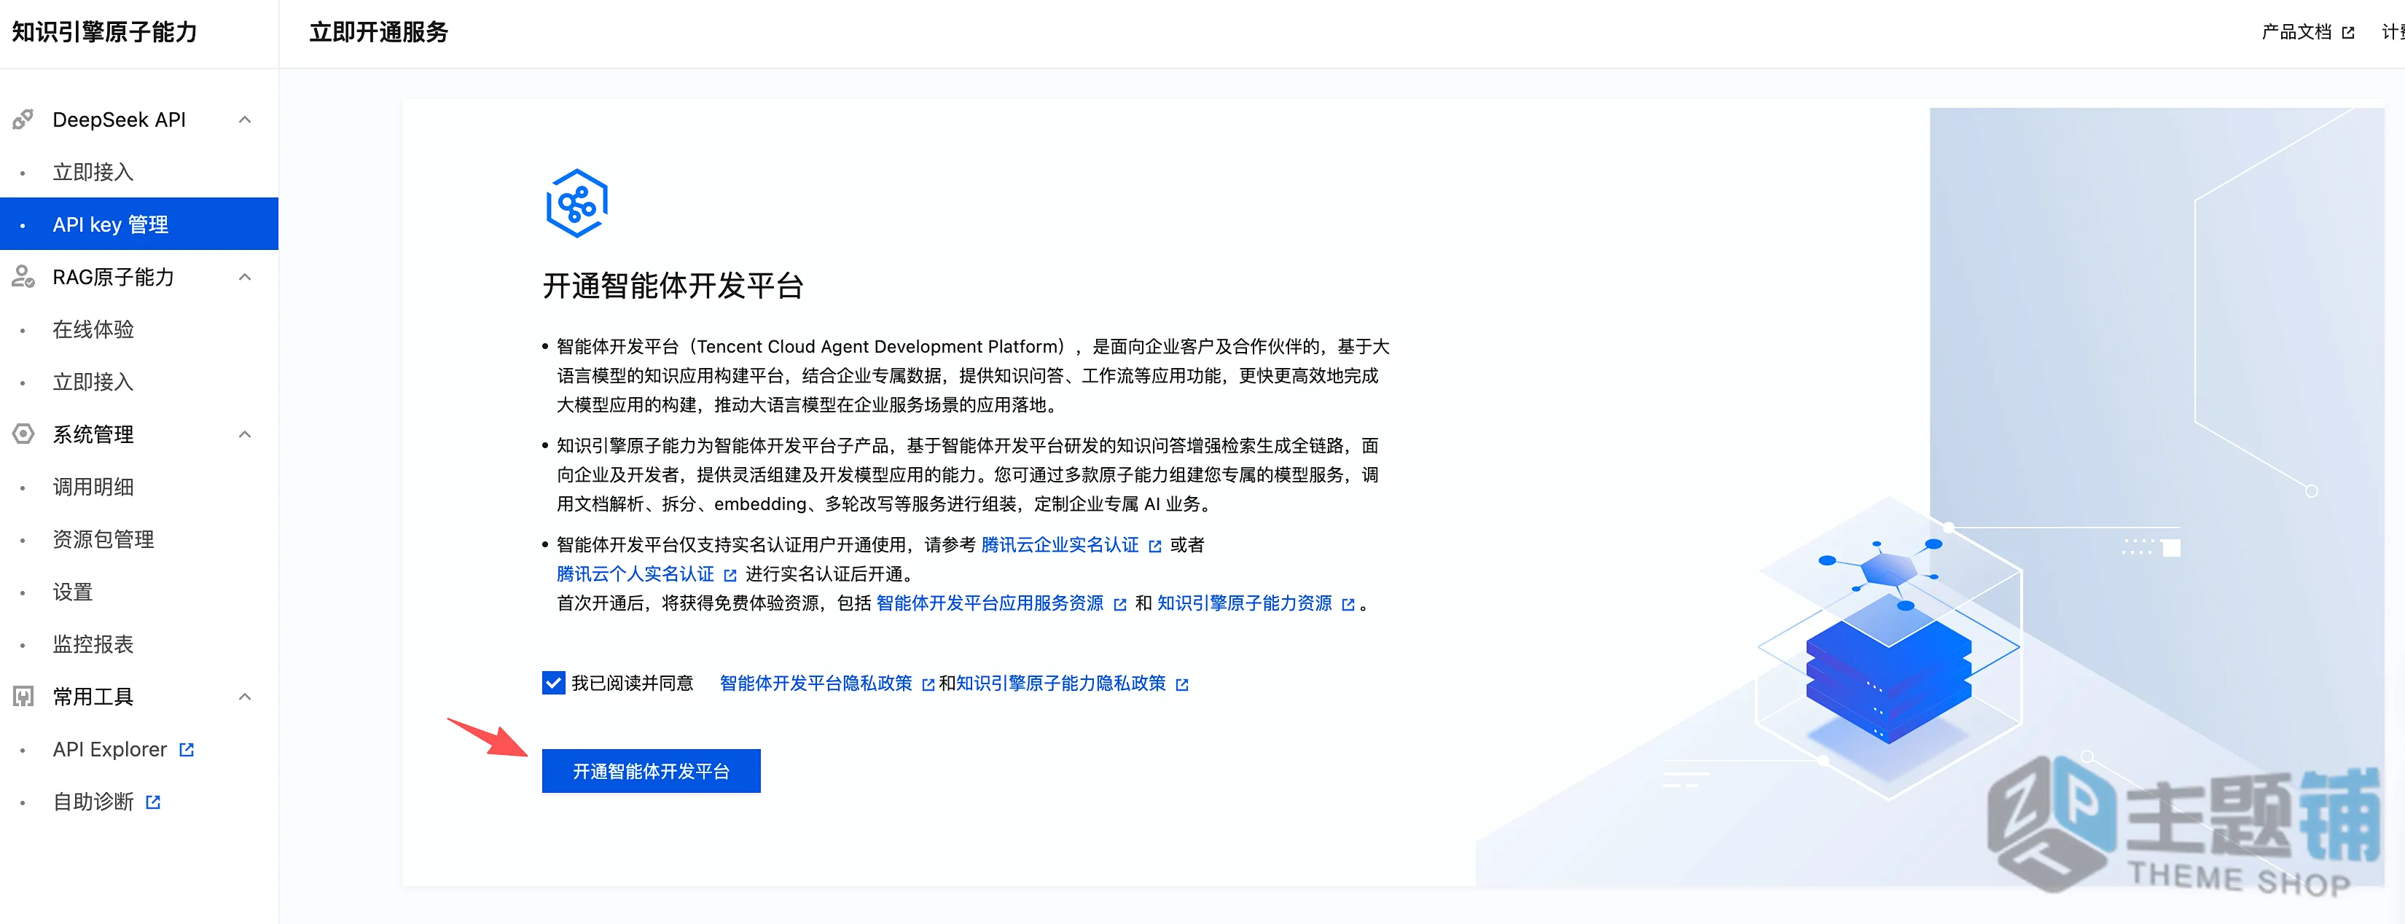Open the 知识引擎原子能力资源 link
The width and height of the screenshot is (2405, 924).
1245,604
